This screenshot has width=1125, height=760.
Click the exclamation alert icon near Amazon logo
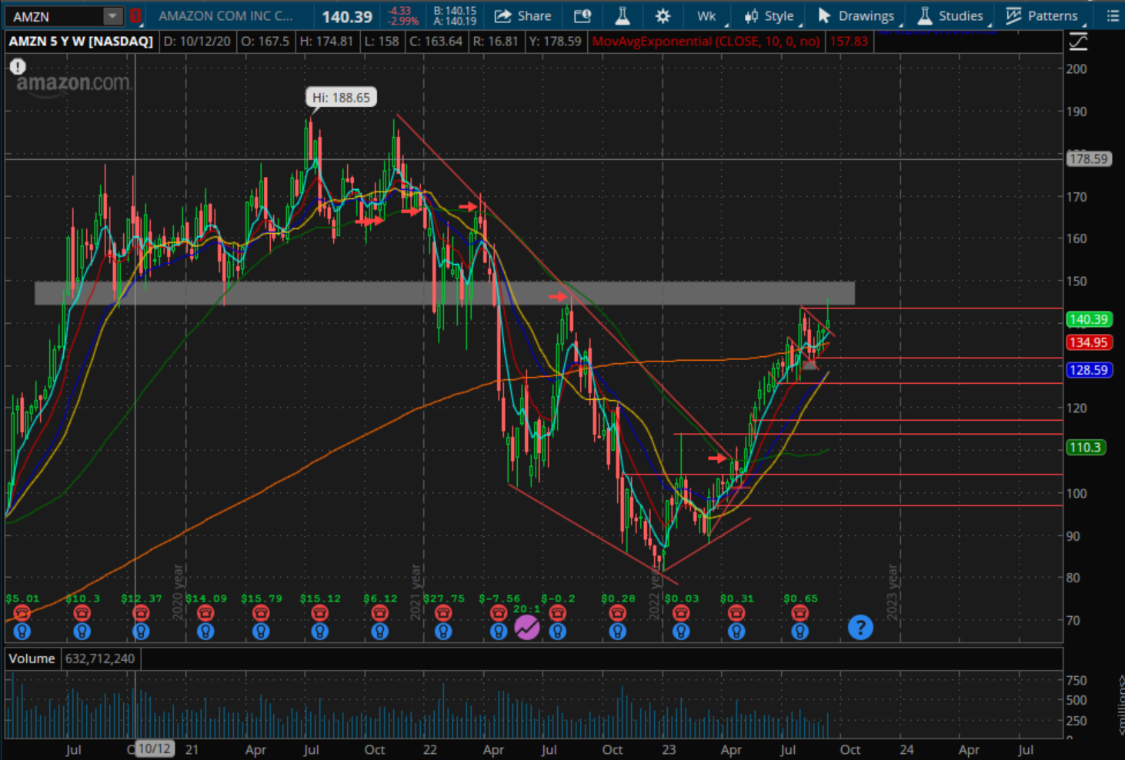point(18,67)
